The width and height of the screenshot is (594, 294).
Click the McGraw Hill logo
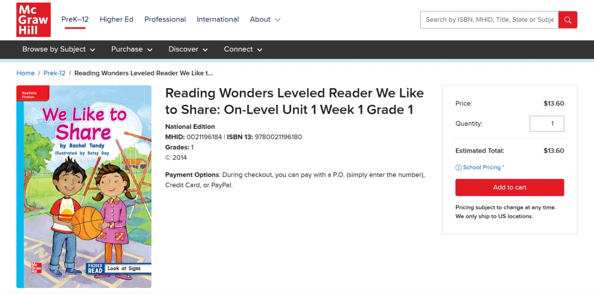coord(34,20)
